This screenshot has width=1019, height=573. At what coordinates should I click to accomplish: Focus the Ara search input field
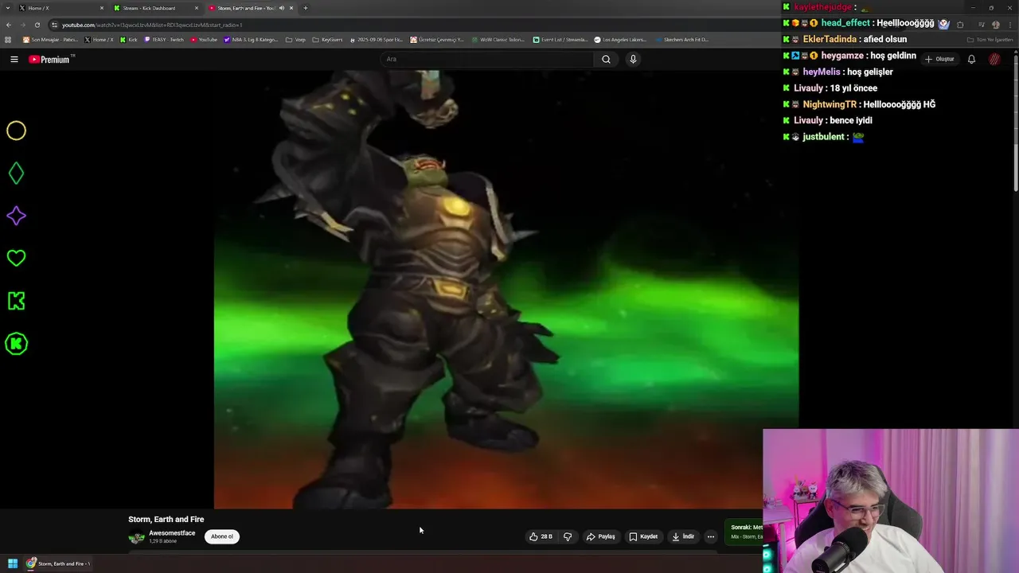point(487,59)
